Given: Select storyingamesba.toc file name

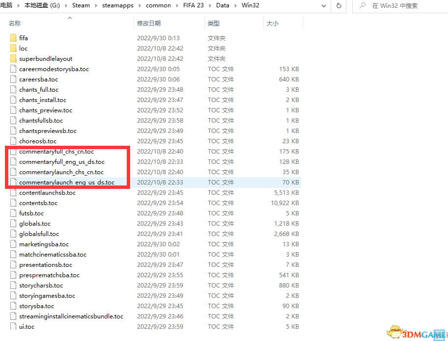Looking at the screenshot, I should click(x=47, y=296).
